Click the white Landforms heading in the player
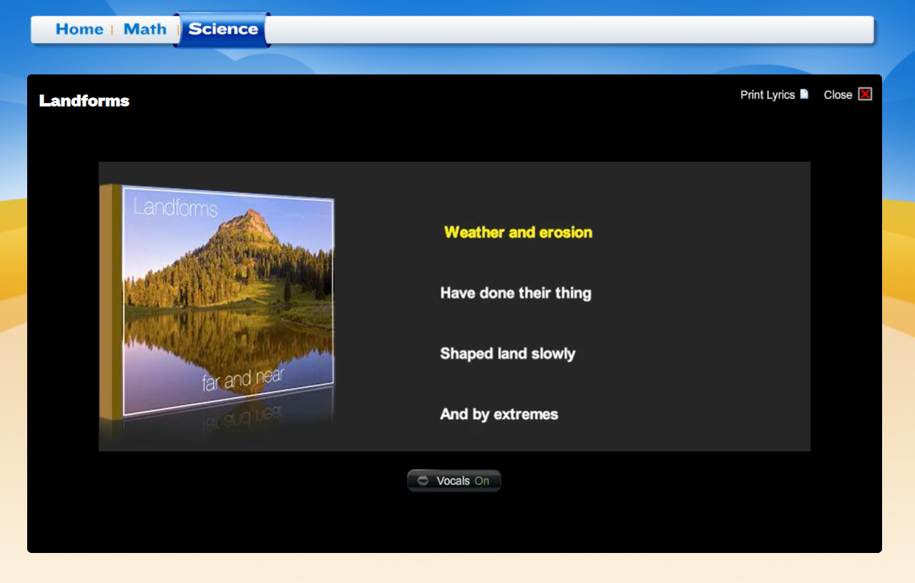This screenshot has width=915, height=583. click(x=84, y=101)
